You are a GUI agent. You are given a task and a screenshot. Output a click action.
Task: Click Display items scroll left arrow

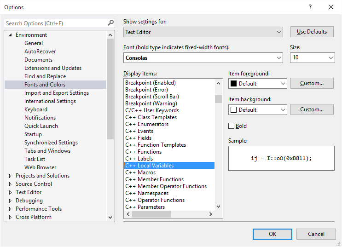coord(128,214)
